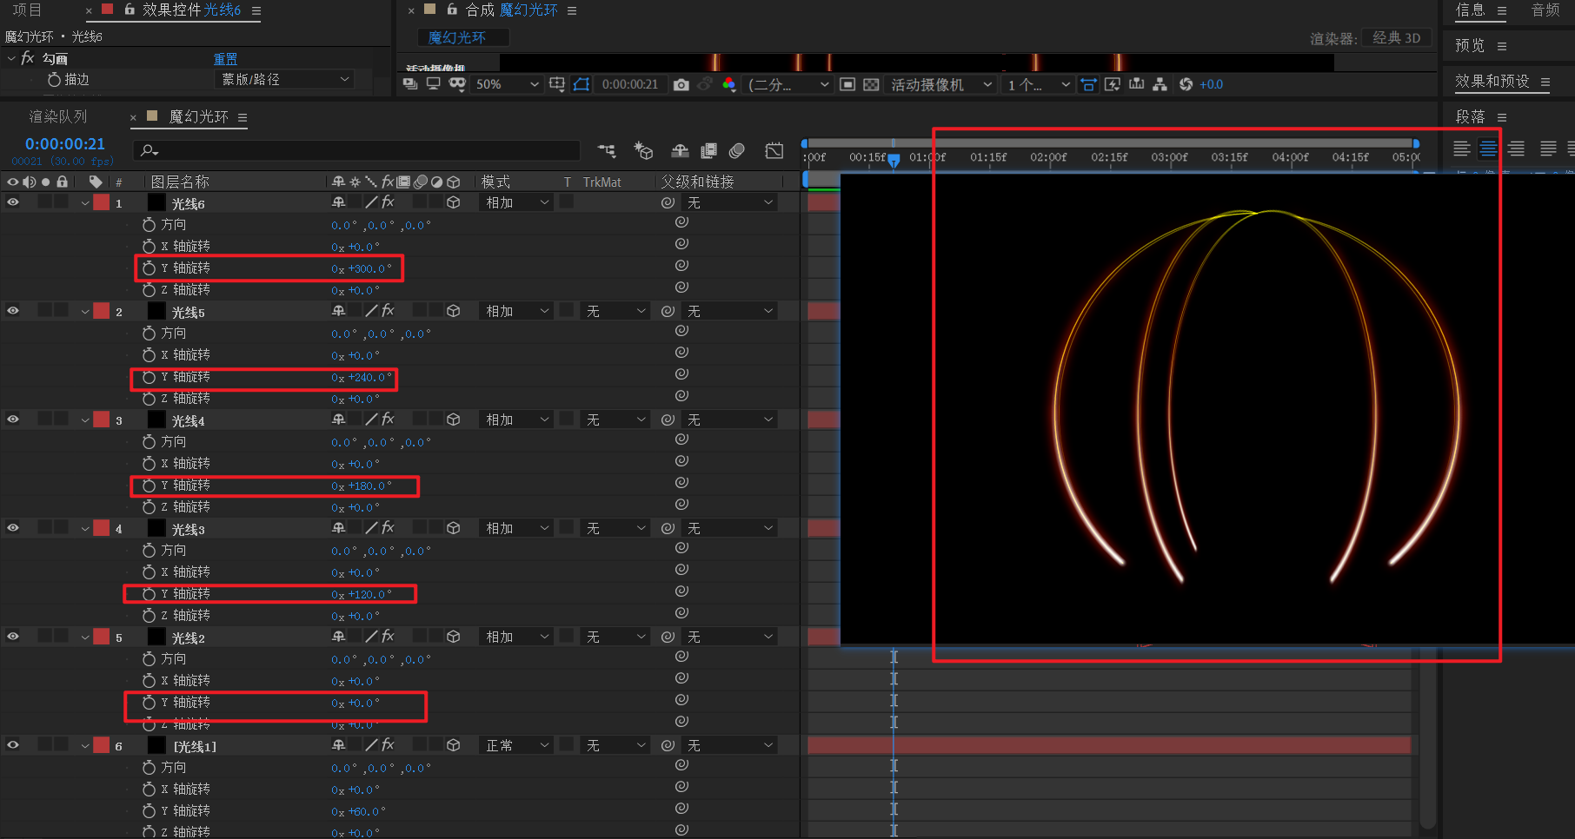1575x839 pixels.
Task: Hide the [光线1] layer eye
Action: tap(13, 745)
